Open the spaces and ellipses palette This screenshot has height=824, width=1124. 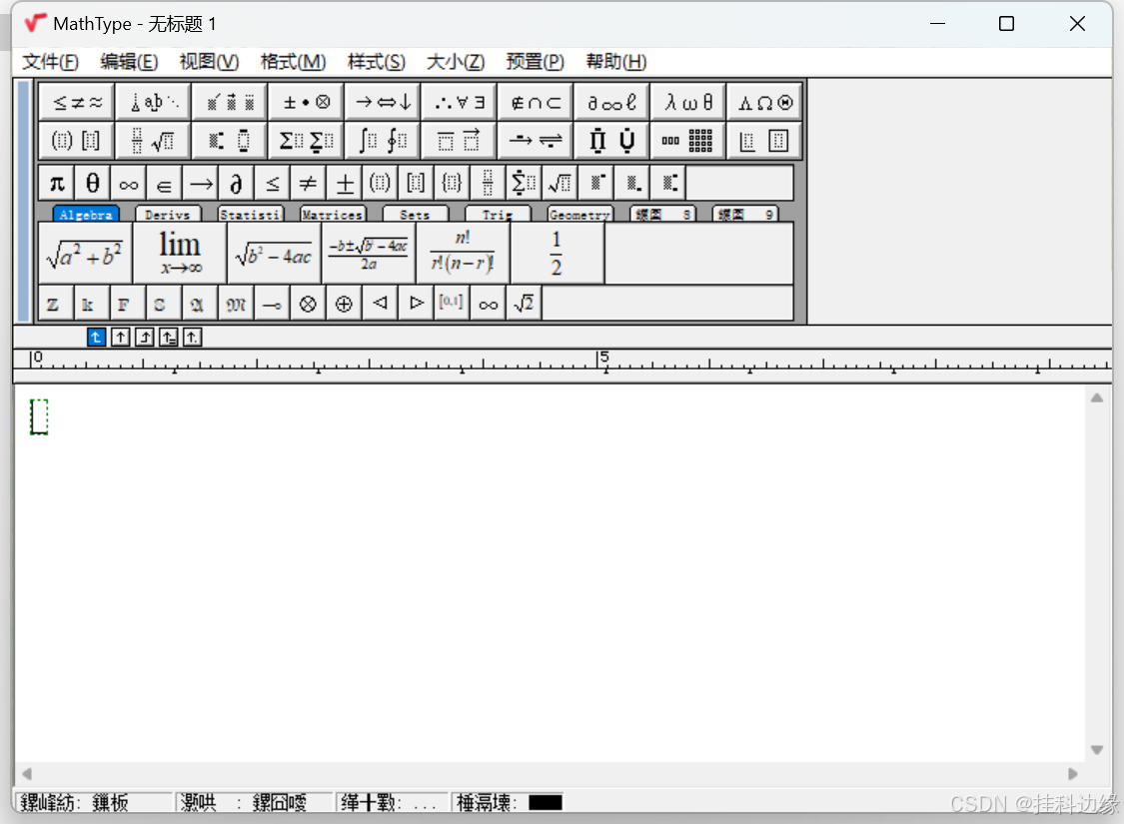pos(154,103)
